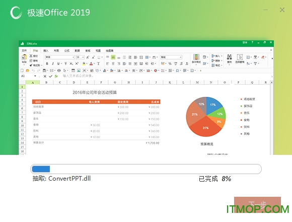The height and width of the screenshot is (222, 292).
Task: Switch to the 数据 ribbon tab
Action: click(x=78, y=50)
